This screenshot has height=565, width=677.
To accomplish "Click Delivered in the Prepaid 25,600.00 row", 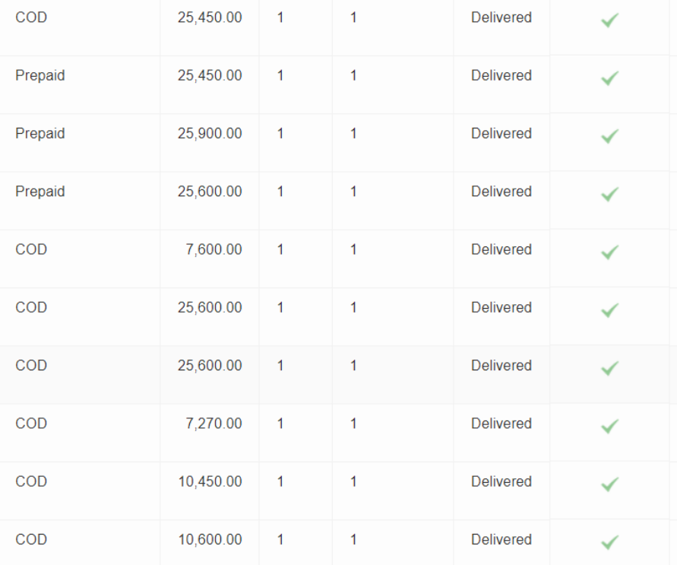I will tap(501, 192).
